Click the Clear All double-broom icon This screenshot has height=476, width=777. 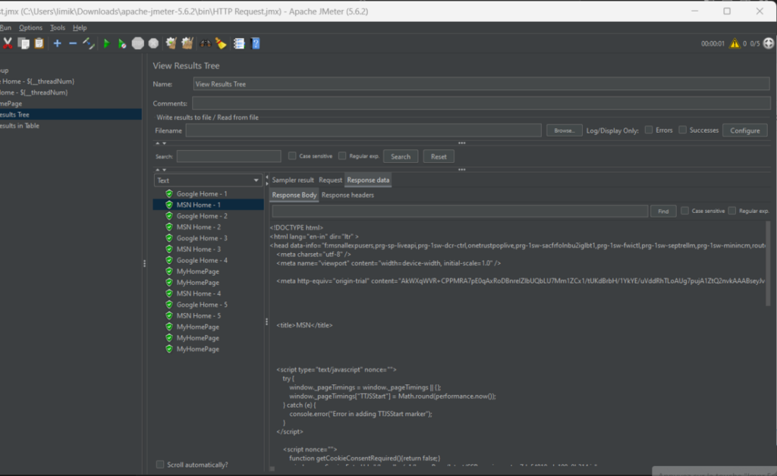[x=187, y=44]
